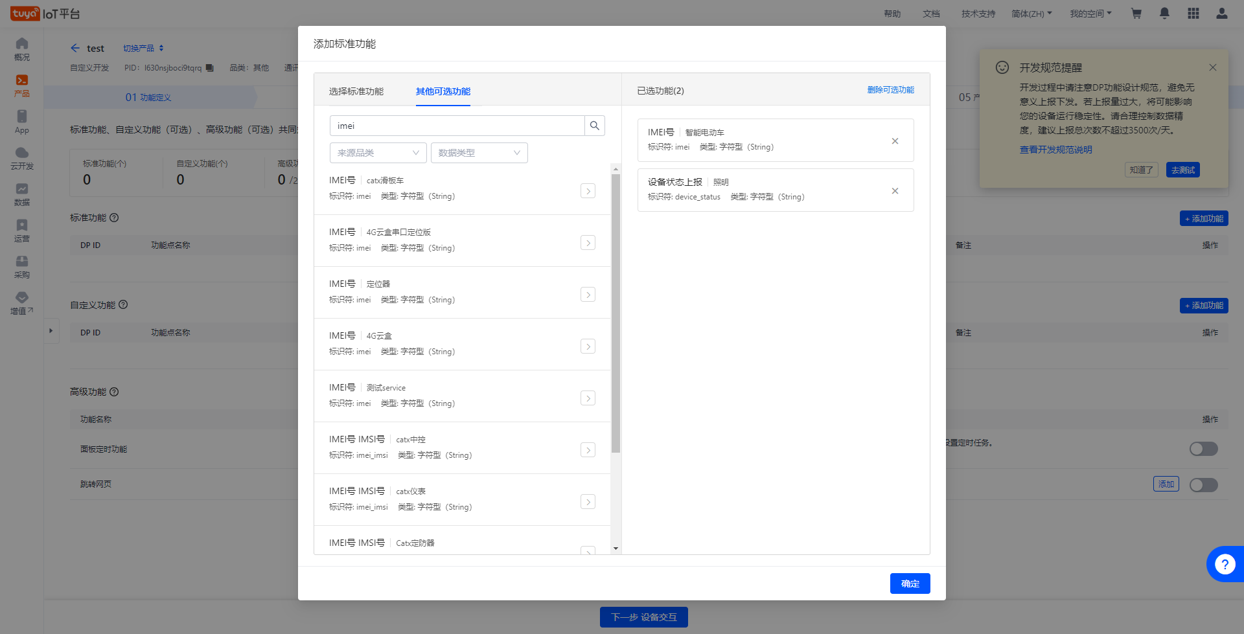Open the shopping cart icon
This screenshot has height=634, width=1244.
point(1136,14)
